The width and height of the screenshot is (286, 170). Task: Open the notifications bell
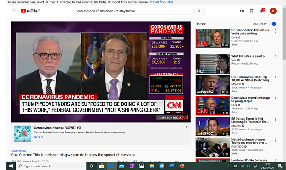pyautogui.click(x=262, y=11)
